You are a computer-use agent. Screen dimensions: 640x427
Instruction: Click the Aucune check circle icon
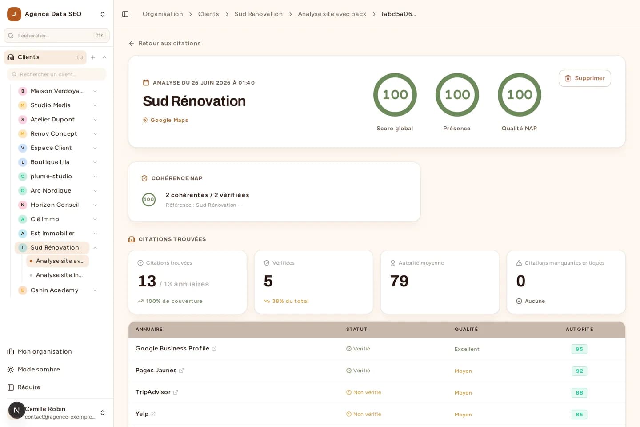519,301
